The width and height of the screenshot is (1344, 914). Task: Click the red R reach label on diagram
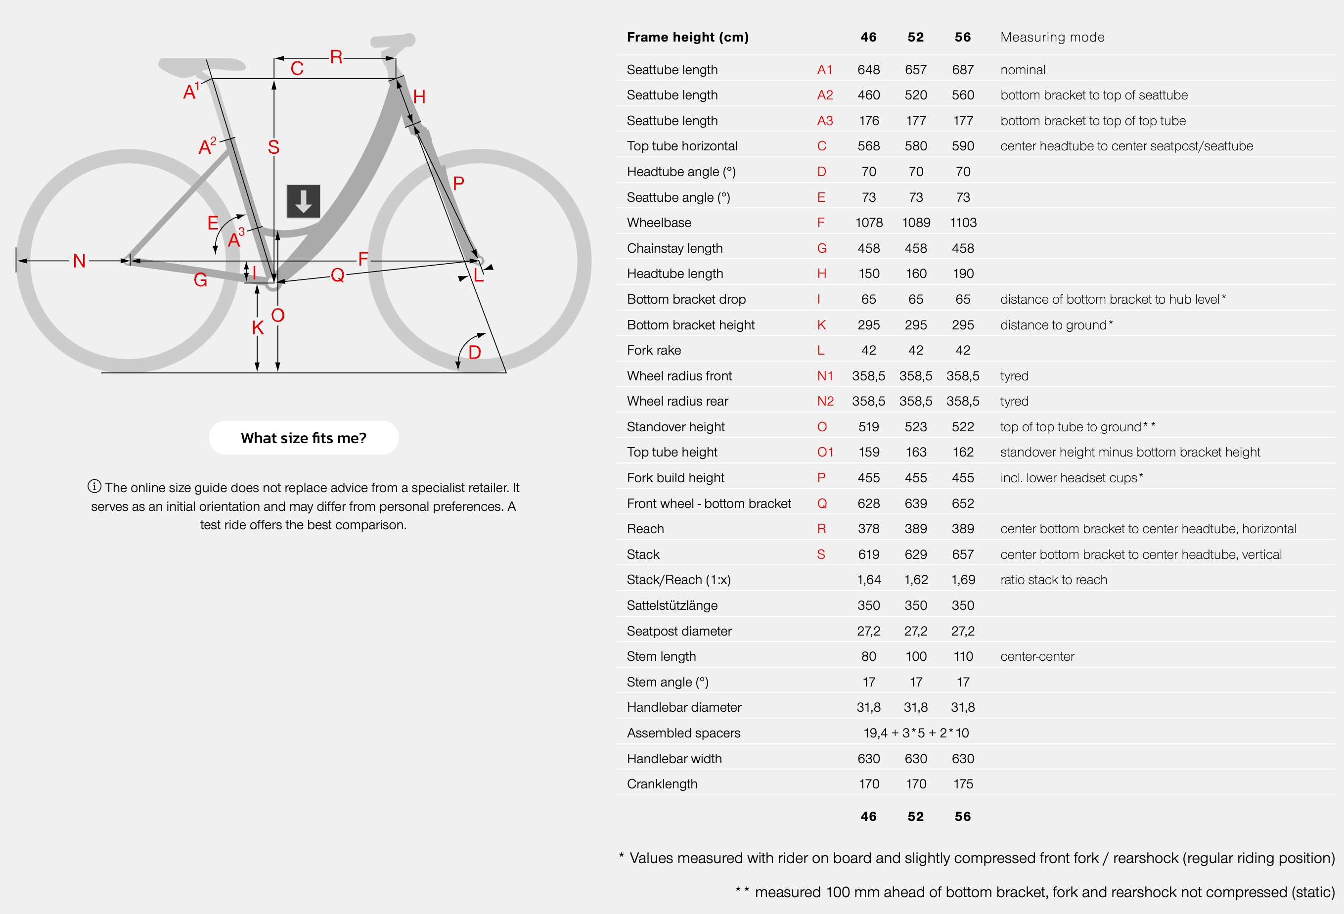[x=337, y=57]
